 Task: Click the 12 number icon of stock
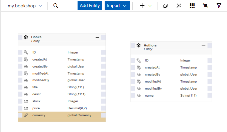tap(26, 101)
